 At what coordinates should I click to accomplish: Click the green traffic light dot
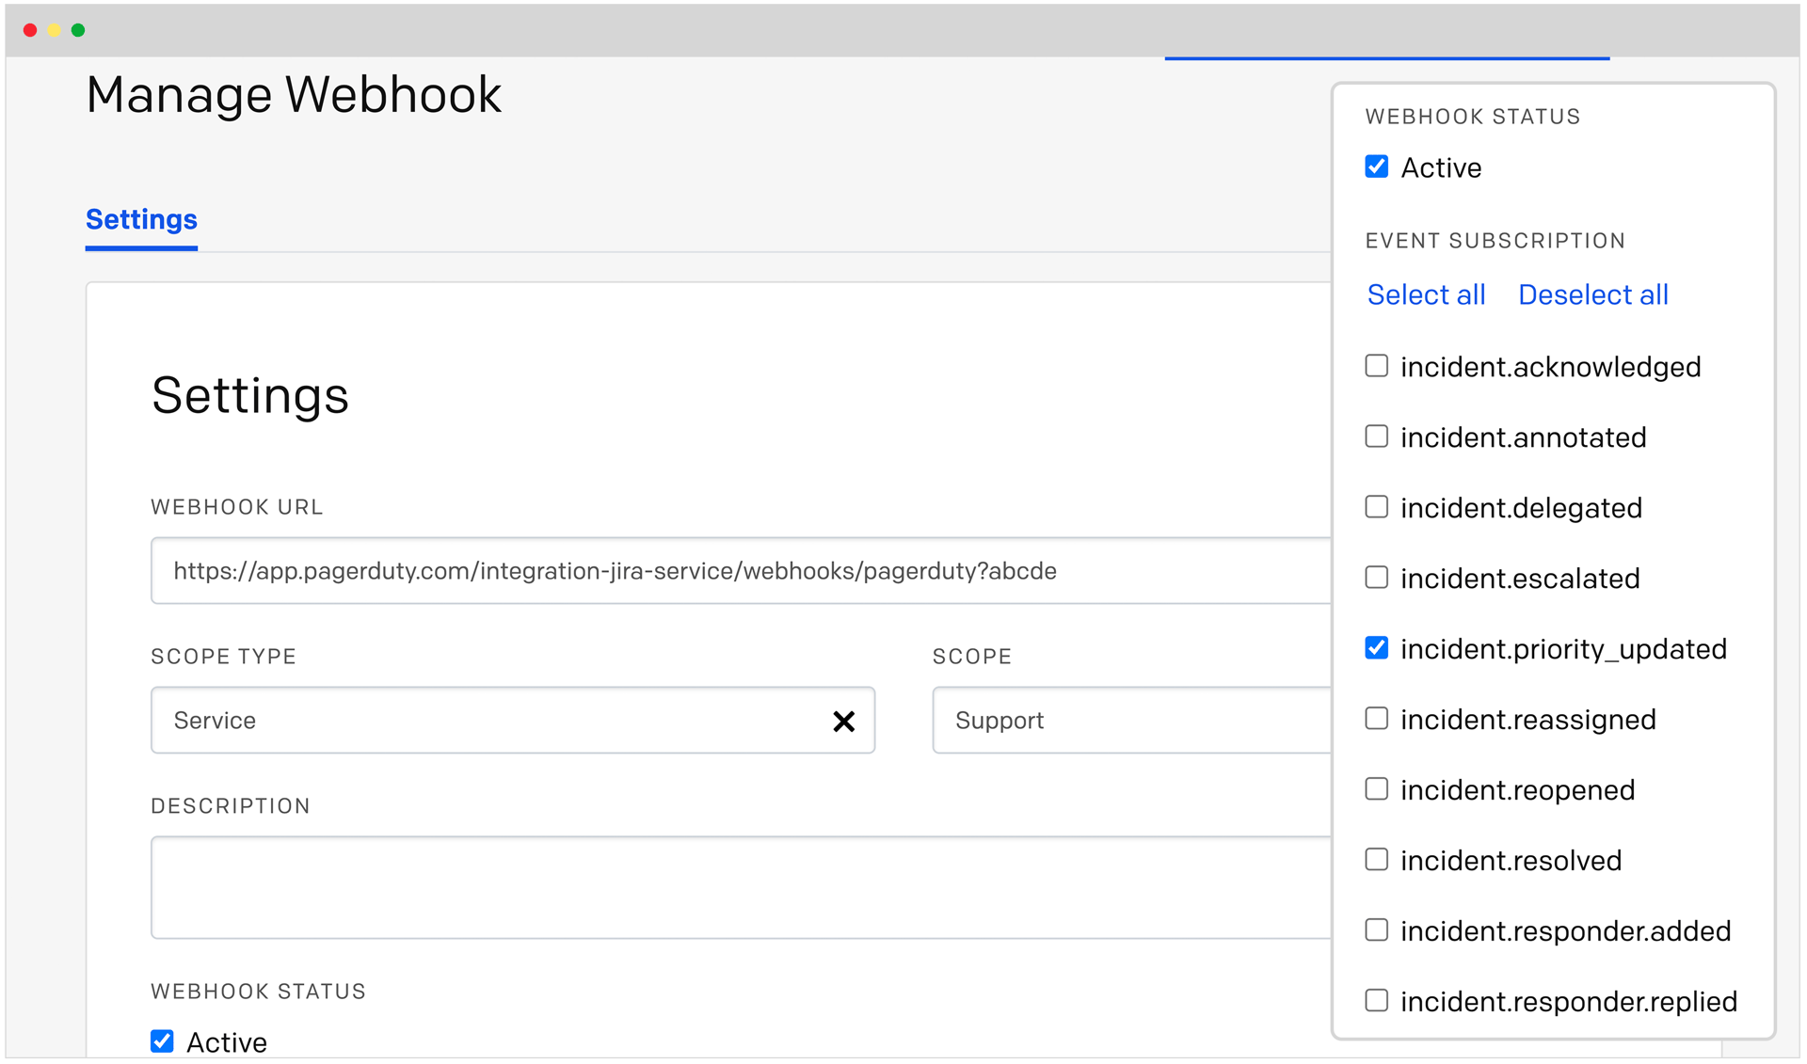pyautogui.click(x=79, y=29)
